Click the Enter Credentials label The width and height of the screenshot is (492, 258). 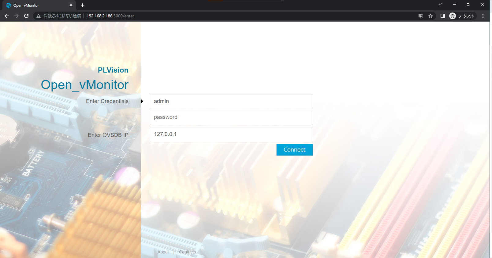tap(107, 101)
